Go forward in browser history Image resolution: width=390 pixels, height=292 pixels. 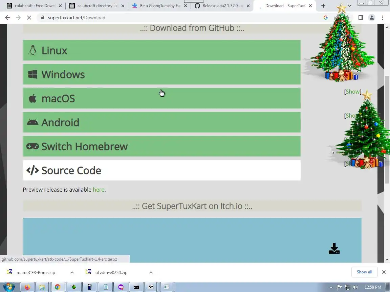[x=18, y=18]
